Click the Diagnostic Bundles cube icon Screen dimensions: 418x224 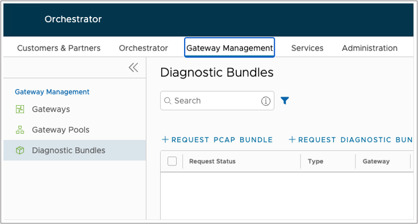coord(20,151)
